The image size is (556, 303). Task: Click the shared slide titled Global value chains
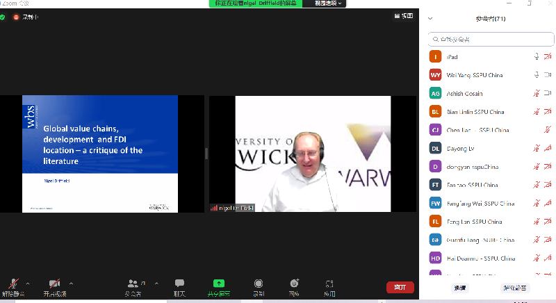[100, 154]
